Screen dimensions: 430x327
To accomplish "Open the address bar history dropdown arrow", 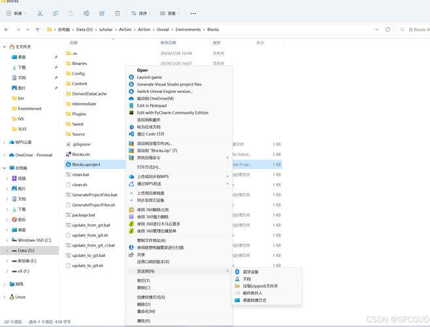I will pos(377,29).
